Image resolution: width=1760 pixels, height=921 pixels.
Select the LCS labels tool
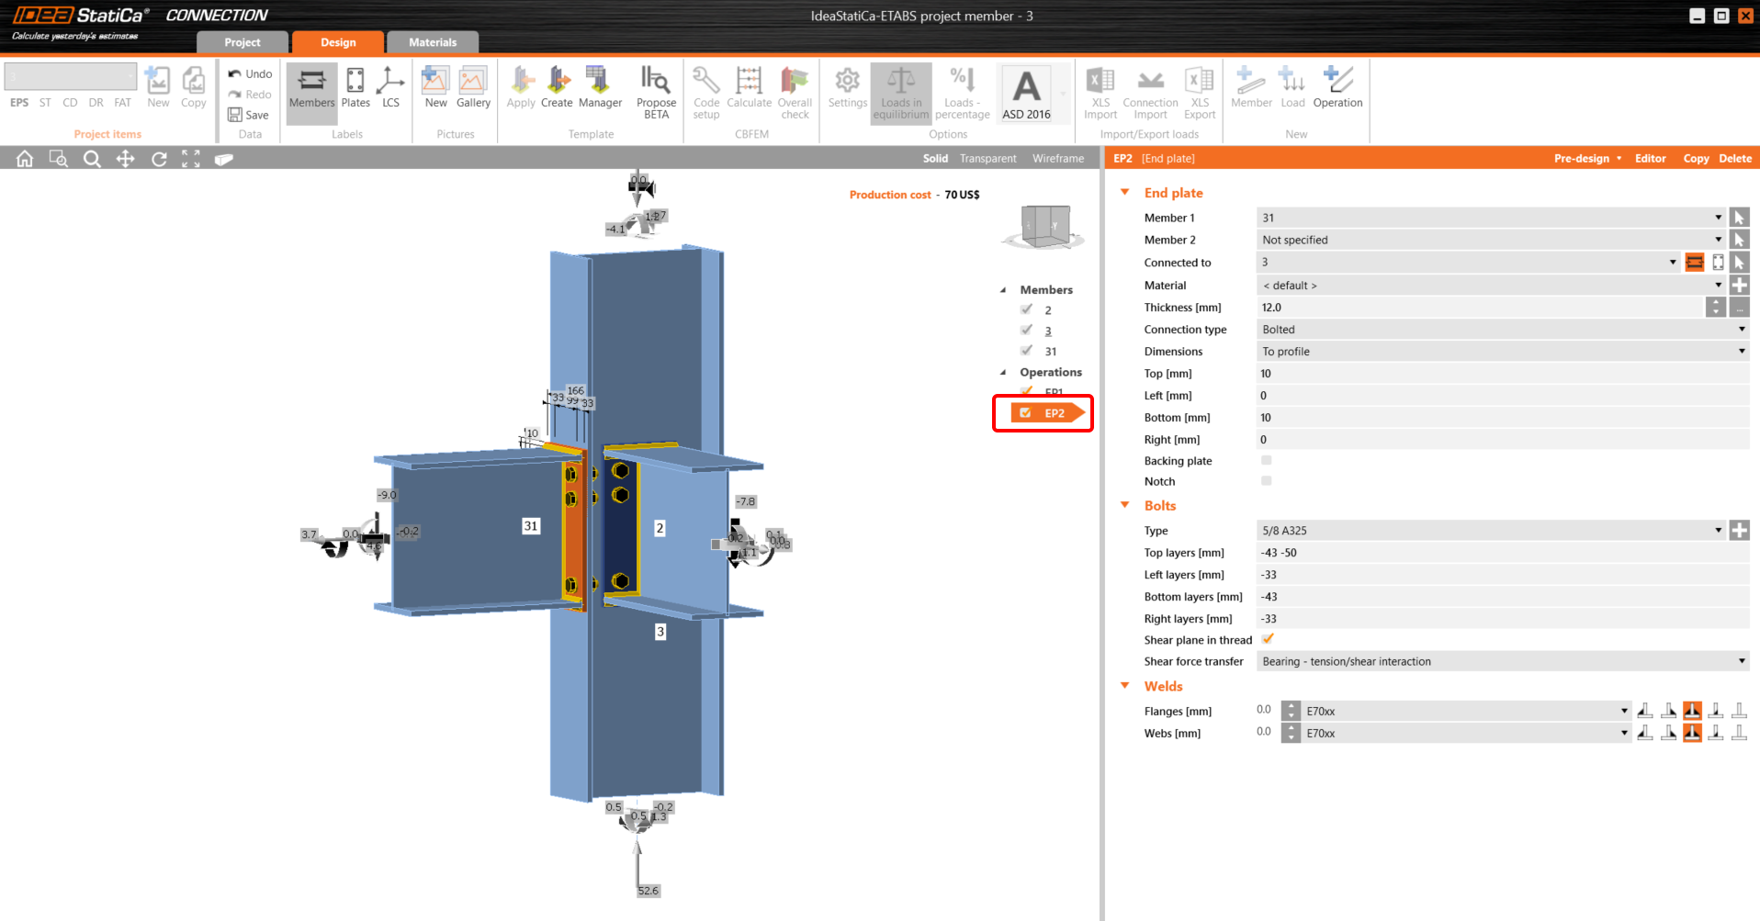[390, 87]
